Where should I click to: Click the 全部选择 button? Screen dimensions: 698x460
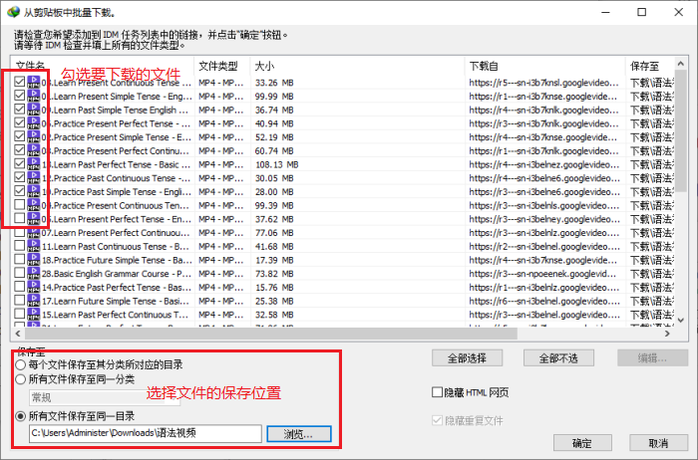coord(467,358)
